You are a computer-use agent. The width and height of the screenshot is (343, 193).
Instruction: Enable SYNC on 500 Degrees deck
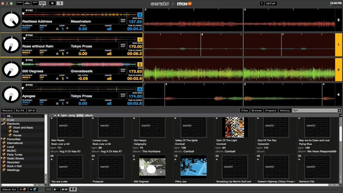click(x=29, y=60)
